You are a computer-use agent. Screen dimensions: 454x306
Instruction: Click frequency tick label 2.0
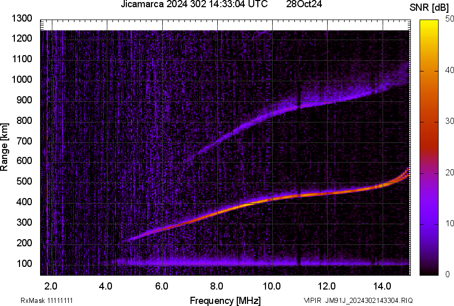tap(51, 286)
